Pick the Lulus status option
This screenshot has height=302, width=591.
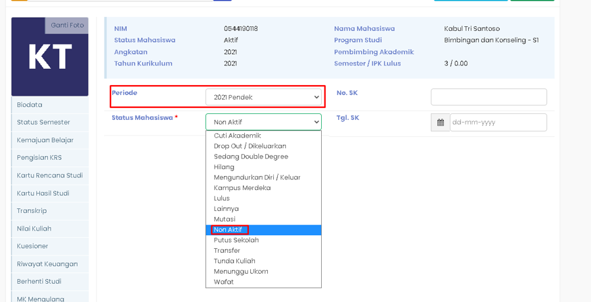[222, 198]
